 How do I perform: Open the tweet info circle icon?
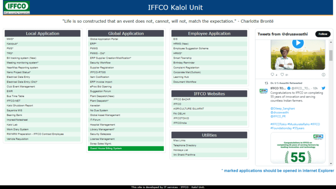pyautogui.click(x=323, y=74)
